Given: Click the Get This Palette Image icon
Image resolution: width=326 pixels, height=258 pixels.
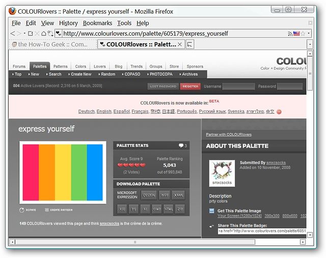Looking at the screenshot, I should pos(212,211).
